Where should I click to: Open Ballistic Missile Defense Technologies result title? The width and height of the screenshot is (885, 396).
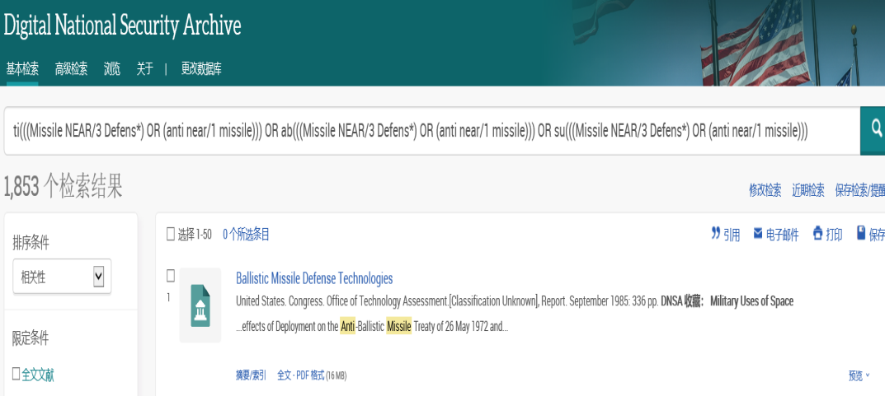click(x=314, y=278)
